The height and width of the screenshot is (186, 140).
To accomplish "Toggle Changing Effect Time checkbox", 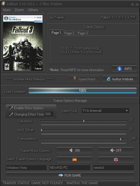I will pos(11,114).
